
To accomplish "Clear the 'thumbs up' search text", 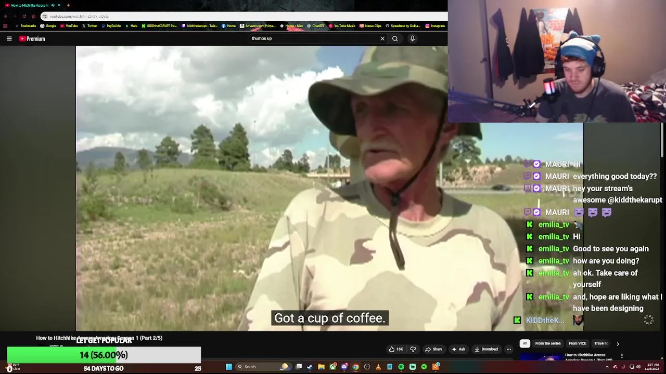I will [x=382, y=38].
